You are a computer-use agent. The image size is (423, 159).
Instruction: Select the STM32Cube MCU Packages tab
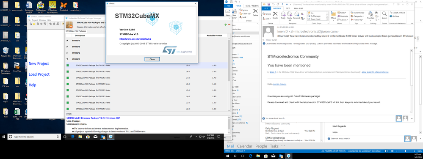76,31
